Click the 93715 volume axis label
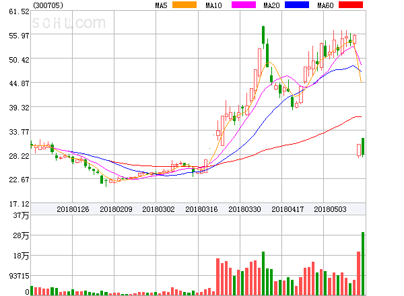This screenshot has height=296, width=404. click(x=19, y=276)
